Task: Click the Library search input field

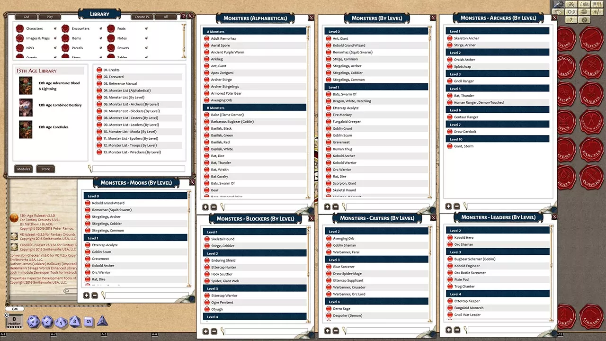Action: point(138,169)
